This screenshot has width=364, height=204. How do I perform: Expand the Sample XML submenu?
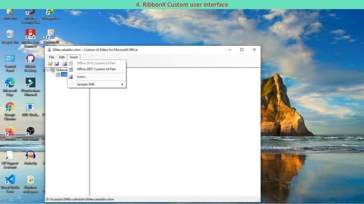click(97, 84)
